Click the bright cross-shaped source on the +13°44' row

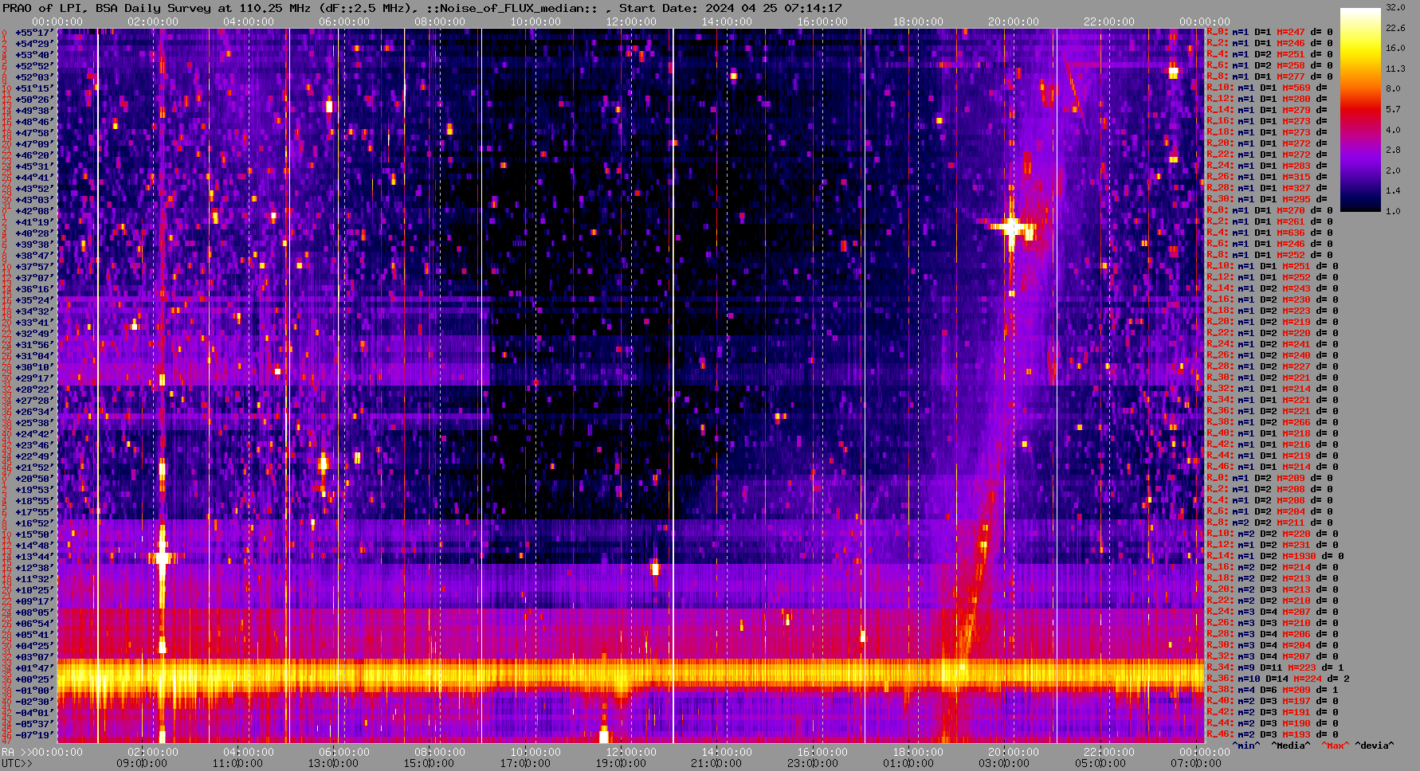163,557
